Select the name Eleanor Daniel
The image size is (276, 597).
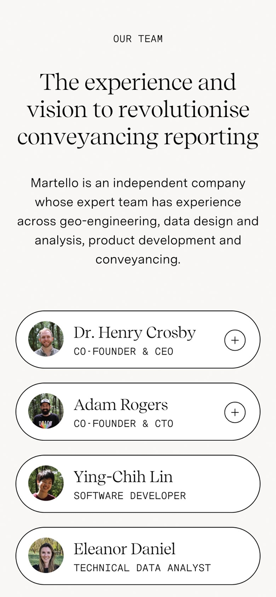coord(124,549)
